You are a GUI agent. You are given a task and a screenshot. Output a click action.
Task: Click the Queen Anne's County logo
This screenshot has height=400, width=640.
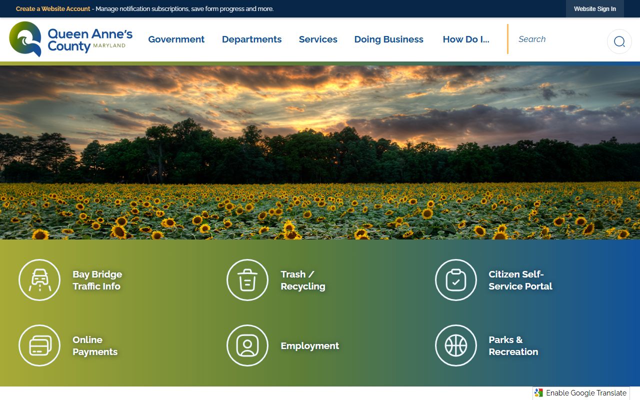pos(71,39)
